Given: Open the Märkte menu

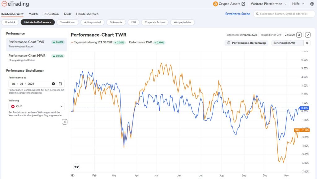Looking at the screenshot, I should coord(33,14).
